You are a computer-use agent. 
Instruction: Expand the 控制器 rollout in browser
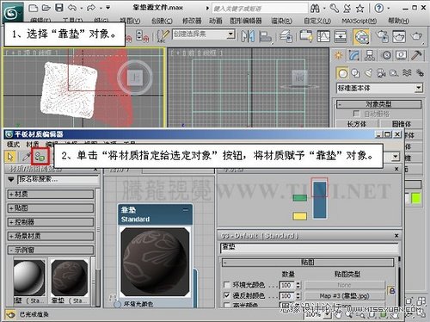click(51, 222)
